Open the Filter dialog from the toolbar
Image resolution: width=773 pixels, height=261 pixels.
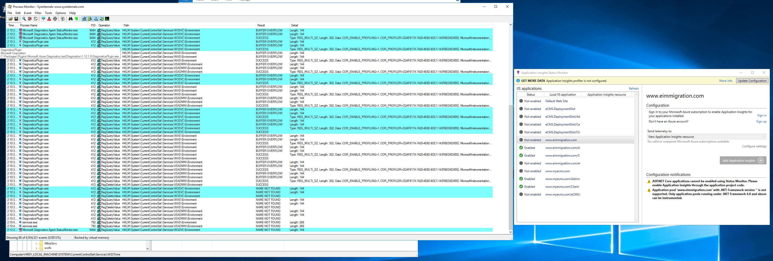click(43, 19)
